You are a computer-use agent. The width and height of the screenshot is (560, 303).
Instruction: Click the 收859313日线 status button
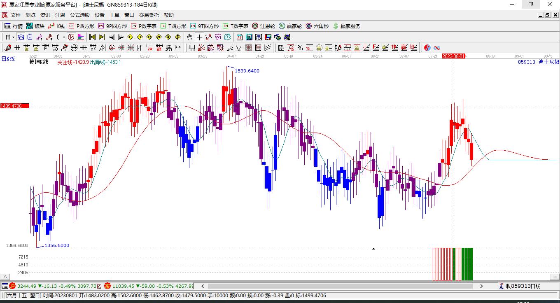pos(520,286)
